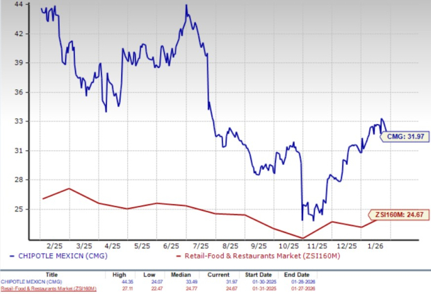The height and width of the screenshot is (294, 431).
Task: Click the blue CMG legend line swatch
Action: coord(6,257)
